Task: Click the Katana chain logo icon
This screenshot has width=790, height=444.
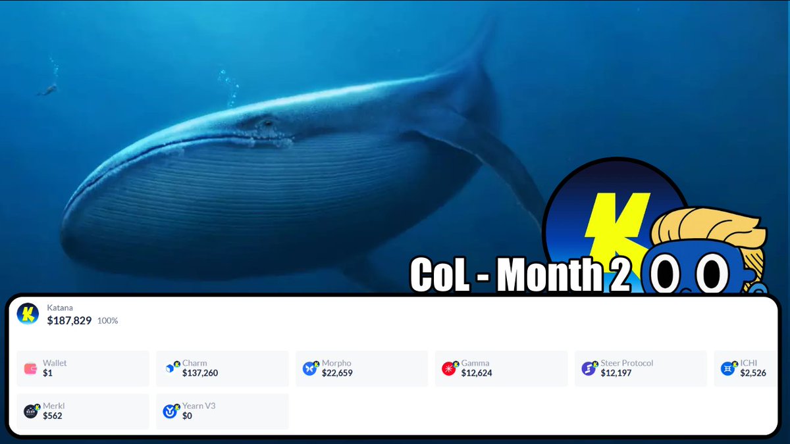Action: [28, 314]
